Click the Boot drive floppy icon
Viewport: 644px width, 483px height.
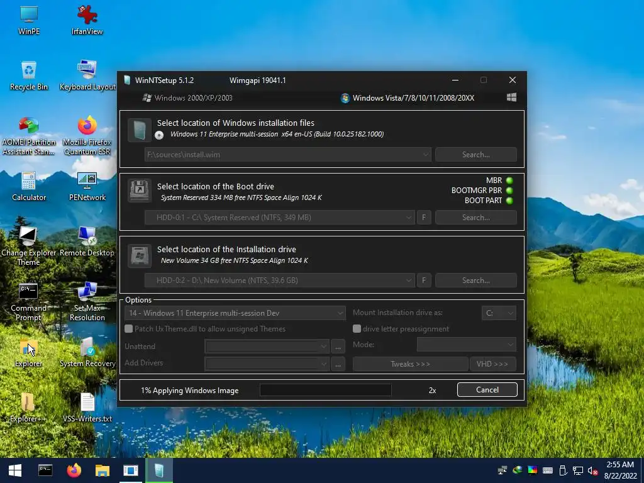tap(139, 191)
